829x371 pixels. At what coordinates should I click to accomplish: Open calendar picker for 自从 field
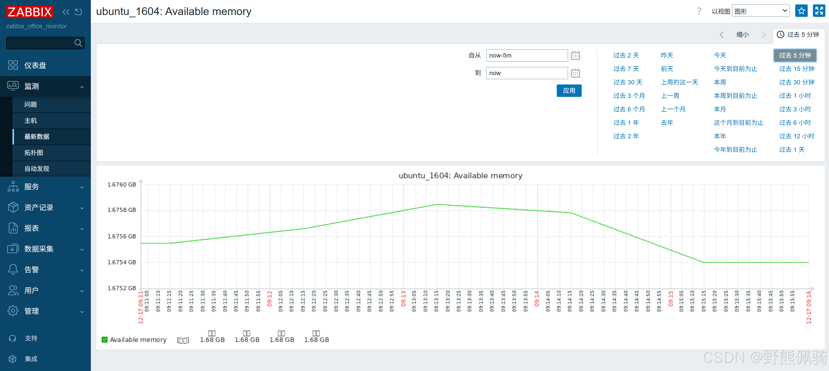click(575, 55)
